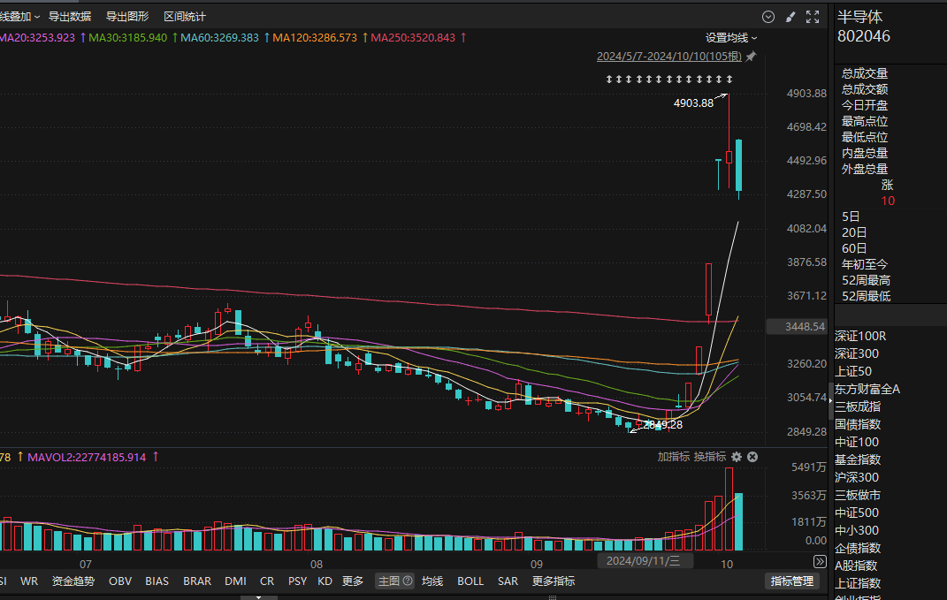Click the double-arrow icon at chart bottom right

(x=820, y=561)
